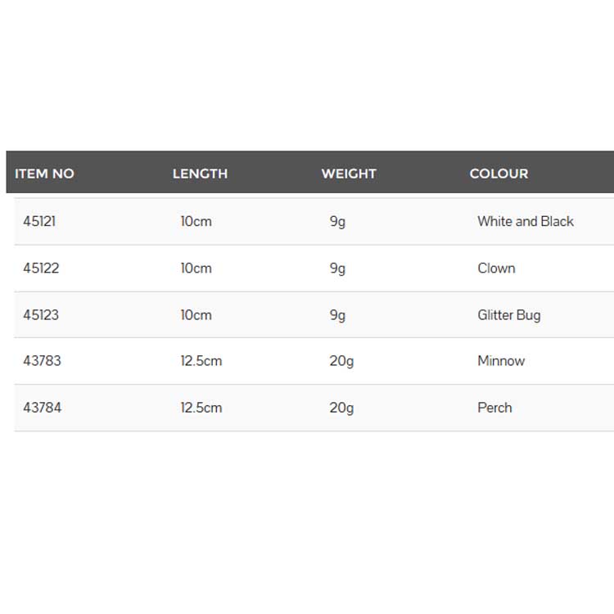Screen dimensions: 614x614
Task: Click the 20g weight in Perch row
Action: point(341,409)
